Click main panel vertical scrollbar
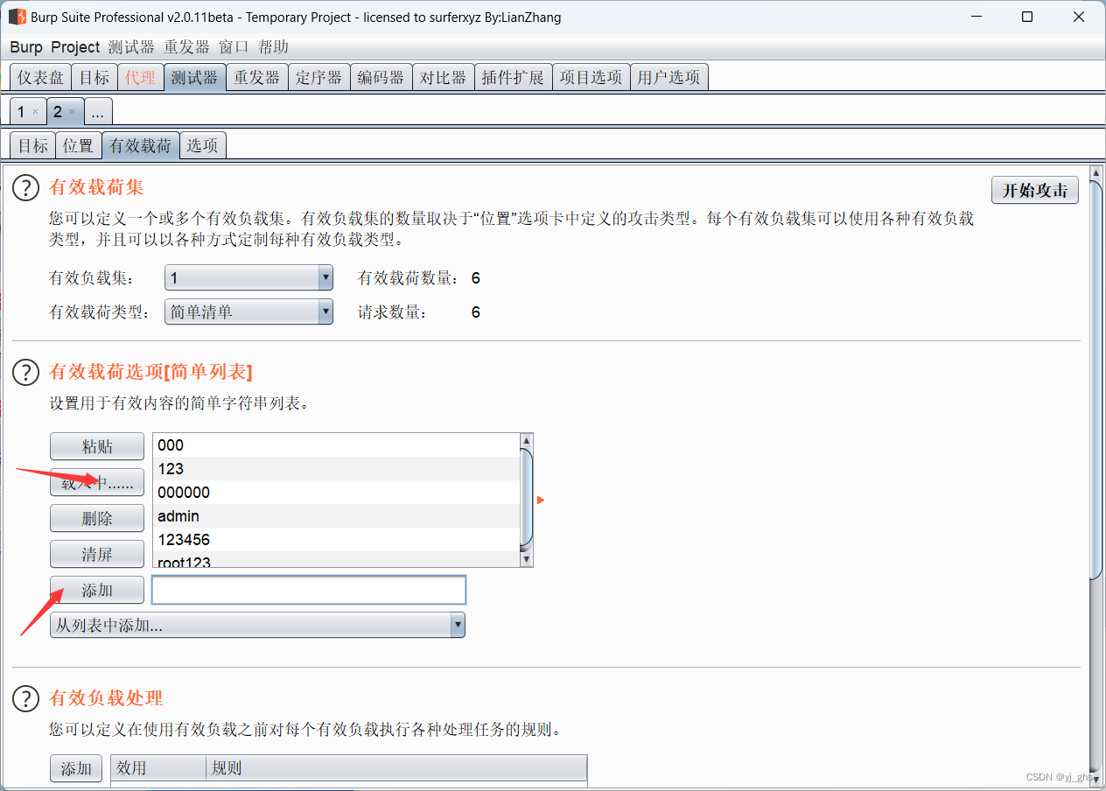The height and width of the screenshot is (791, 1106). [x=1095, y=380]
